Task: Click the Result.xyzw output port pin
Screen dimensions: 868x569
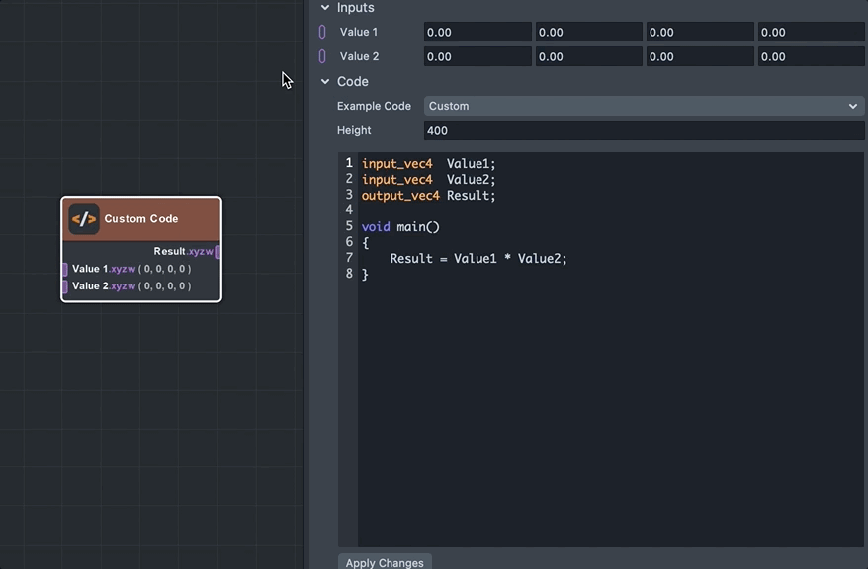Action: (217, 251)
